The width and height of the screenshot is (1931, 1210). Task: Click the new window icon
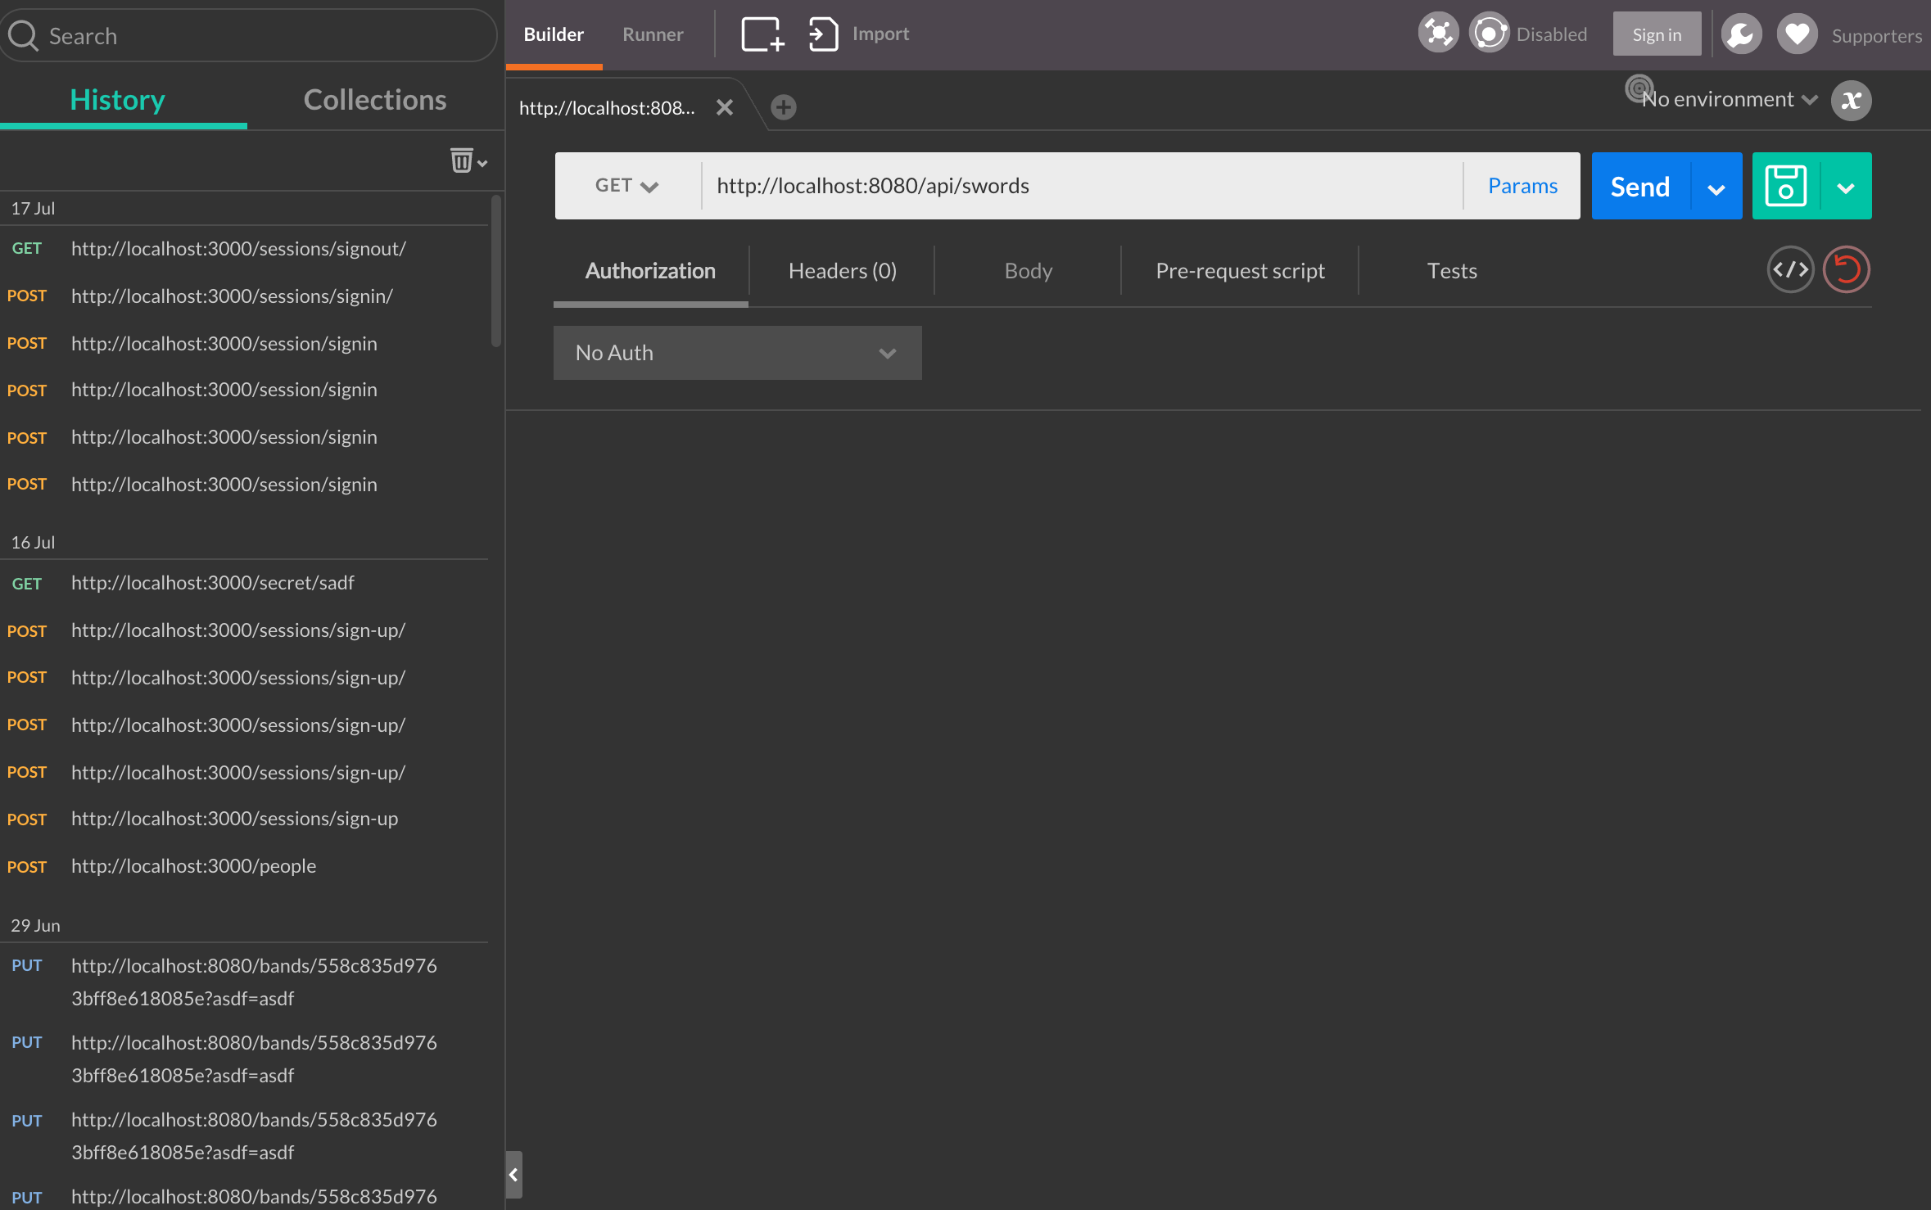coord(762,34)
